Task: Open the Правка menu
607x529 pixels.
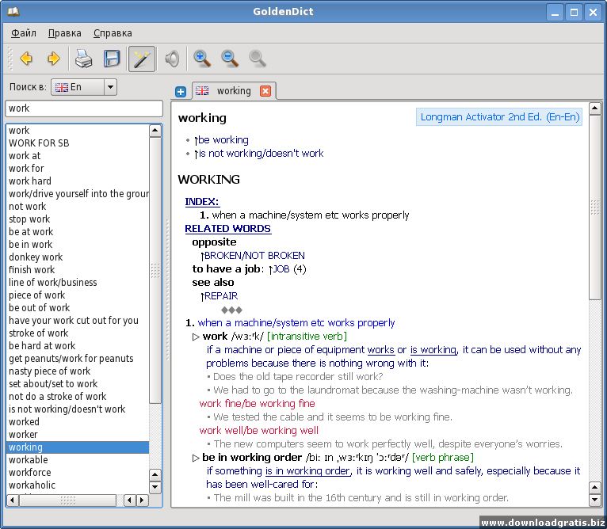Action: coord(65,33)
